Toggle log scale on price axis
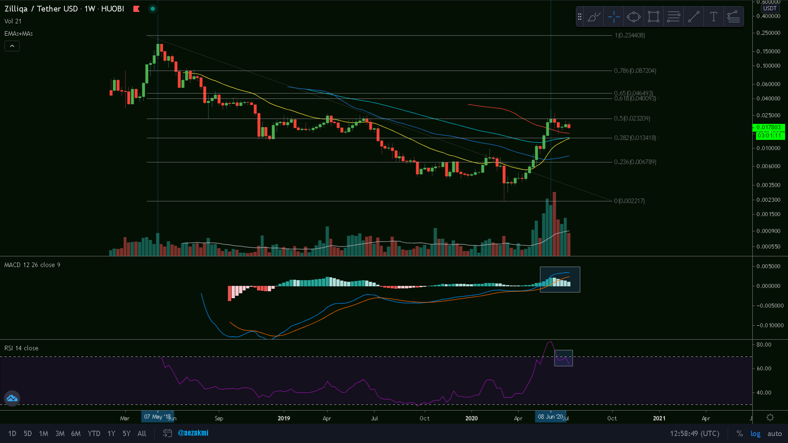Viewport: 788px width, 443px height. tap(755, 434)
